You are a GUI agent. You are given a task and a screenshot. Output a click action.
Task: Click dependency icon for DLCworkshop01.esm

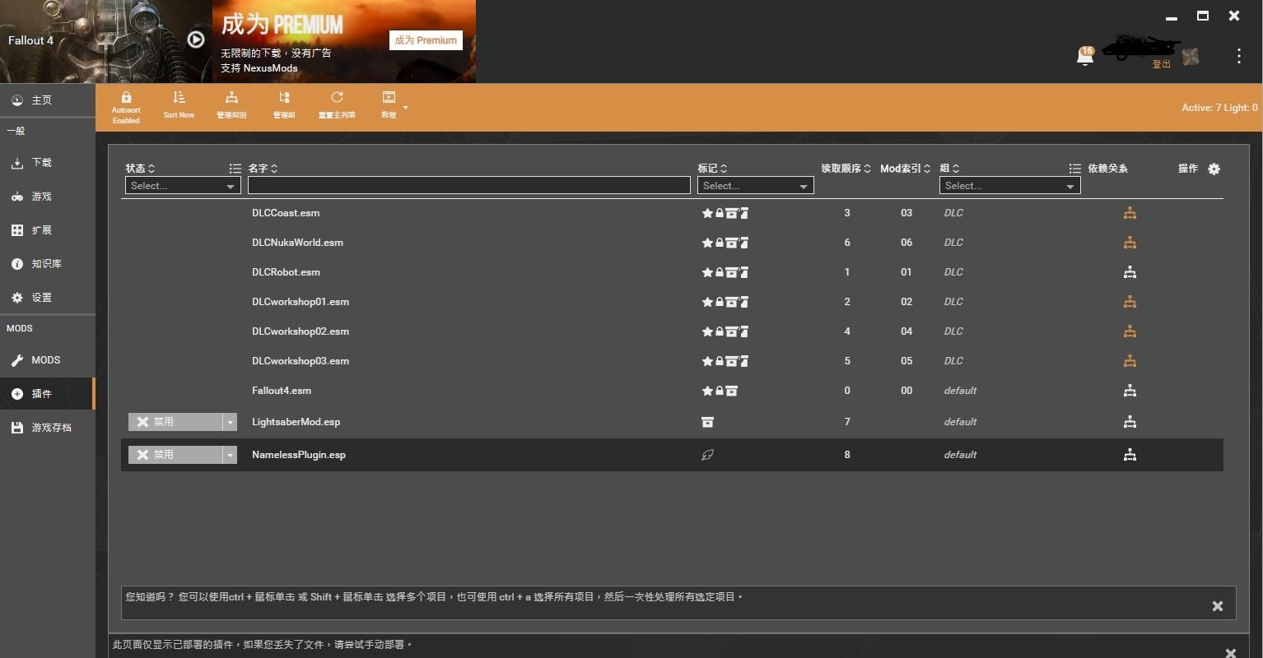pyautogui.click(x=1130, y=302)
